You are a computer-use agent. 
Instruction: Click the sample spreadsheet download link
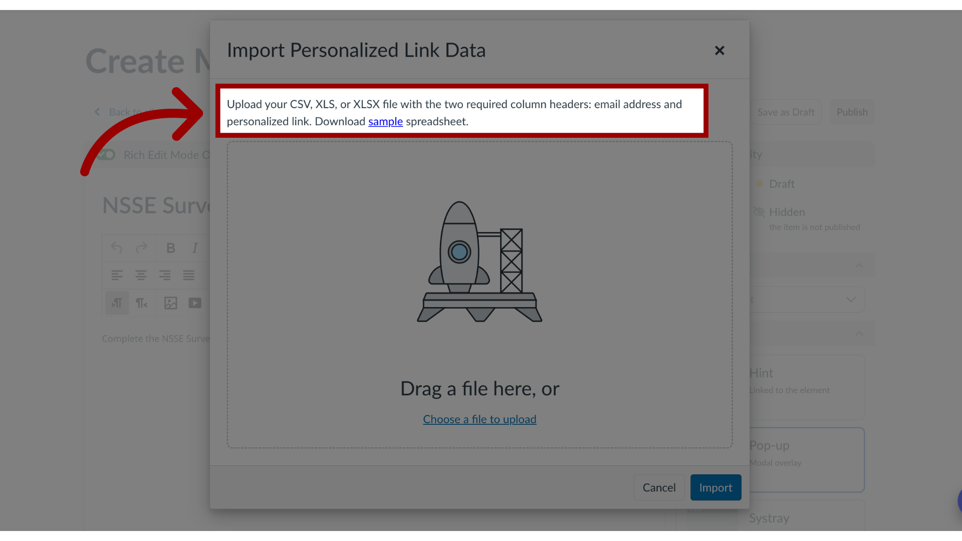pos(385,121)
